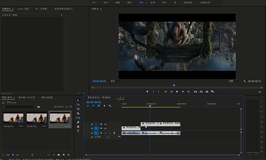Click in project panel search field
This screenshot has height=160, width=266.
(18, 107)
